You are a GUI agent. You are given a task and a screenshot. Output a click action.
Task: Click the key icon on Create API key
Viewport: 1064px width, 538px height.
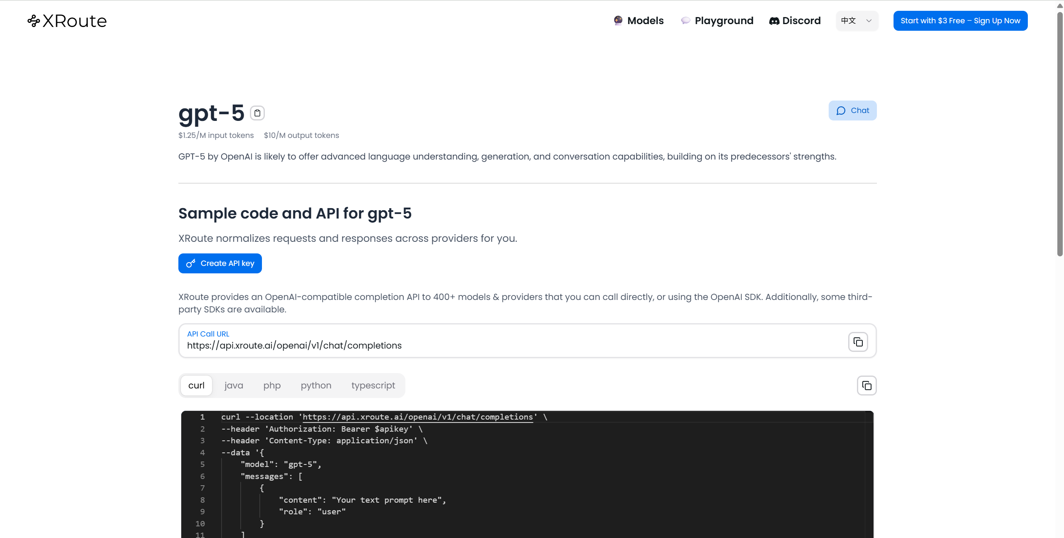coord(191,263)
